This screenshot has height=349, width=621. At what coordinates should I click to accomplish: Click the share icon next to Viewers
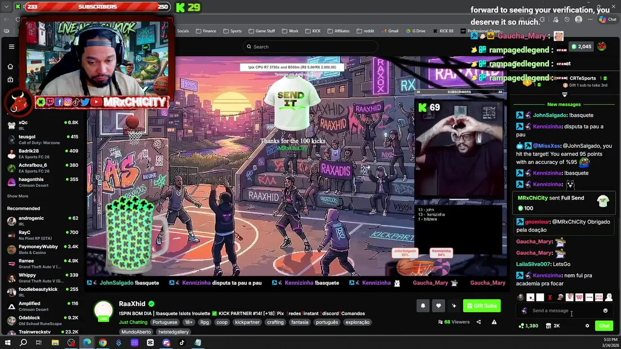point(479,322)
